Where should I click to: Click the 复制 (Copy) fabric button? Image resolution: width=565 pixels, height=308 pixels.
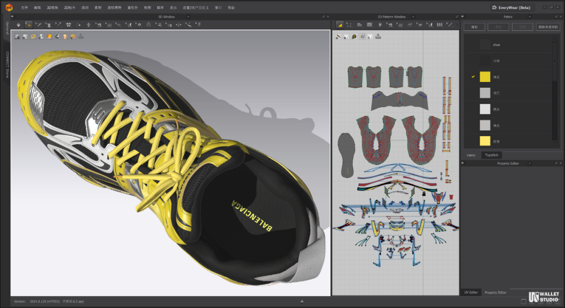[x=499, y=27]
